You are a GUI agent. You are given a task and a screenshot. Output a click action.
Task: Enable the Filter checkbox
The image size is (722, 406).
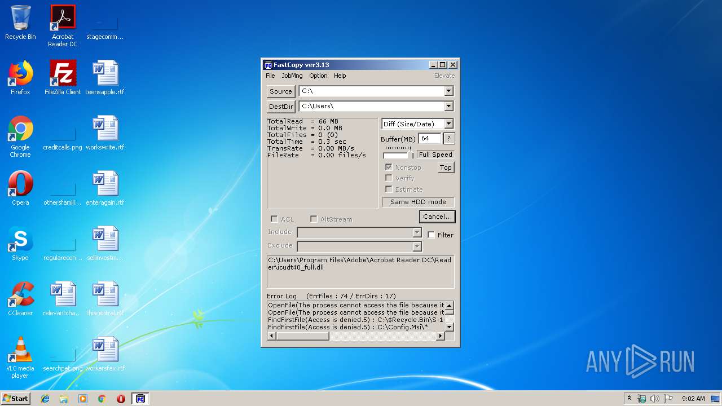(x=431, y=235)
